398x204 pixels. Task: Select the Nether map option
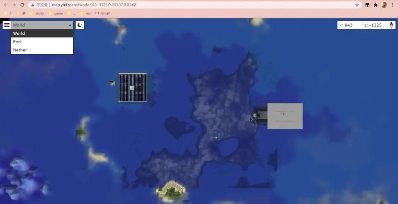coord(42,50)
